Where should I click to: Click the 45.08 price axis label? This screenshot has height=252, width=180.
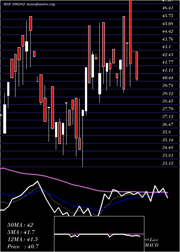[168, 23]
